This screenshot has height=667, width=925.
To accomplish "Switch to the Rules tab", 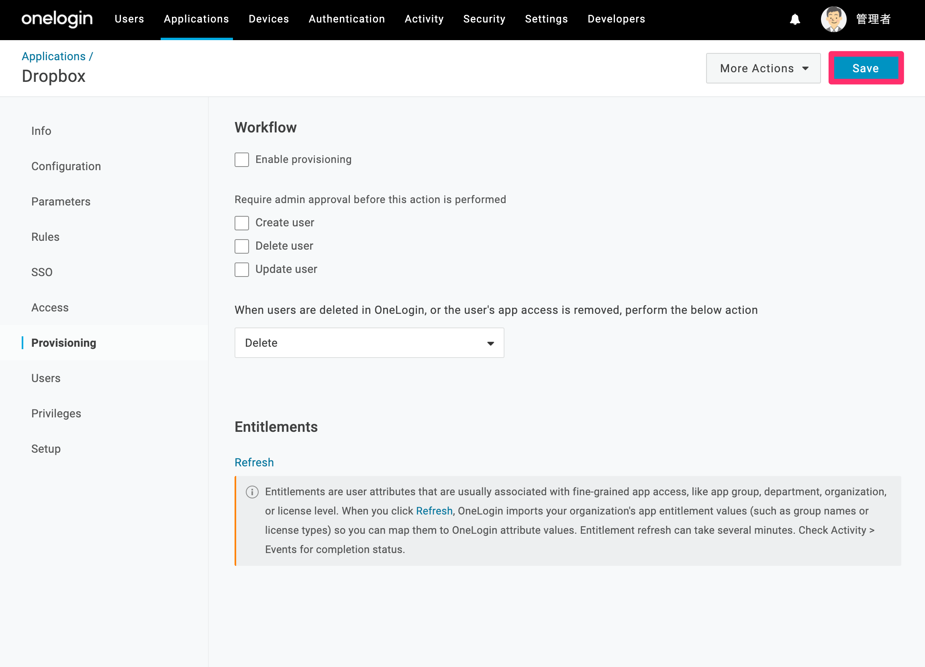I will [x=45, y=237].
